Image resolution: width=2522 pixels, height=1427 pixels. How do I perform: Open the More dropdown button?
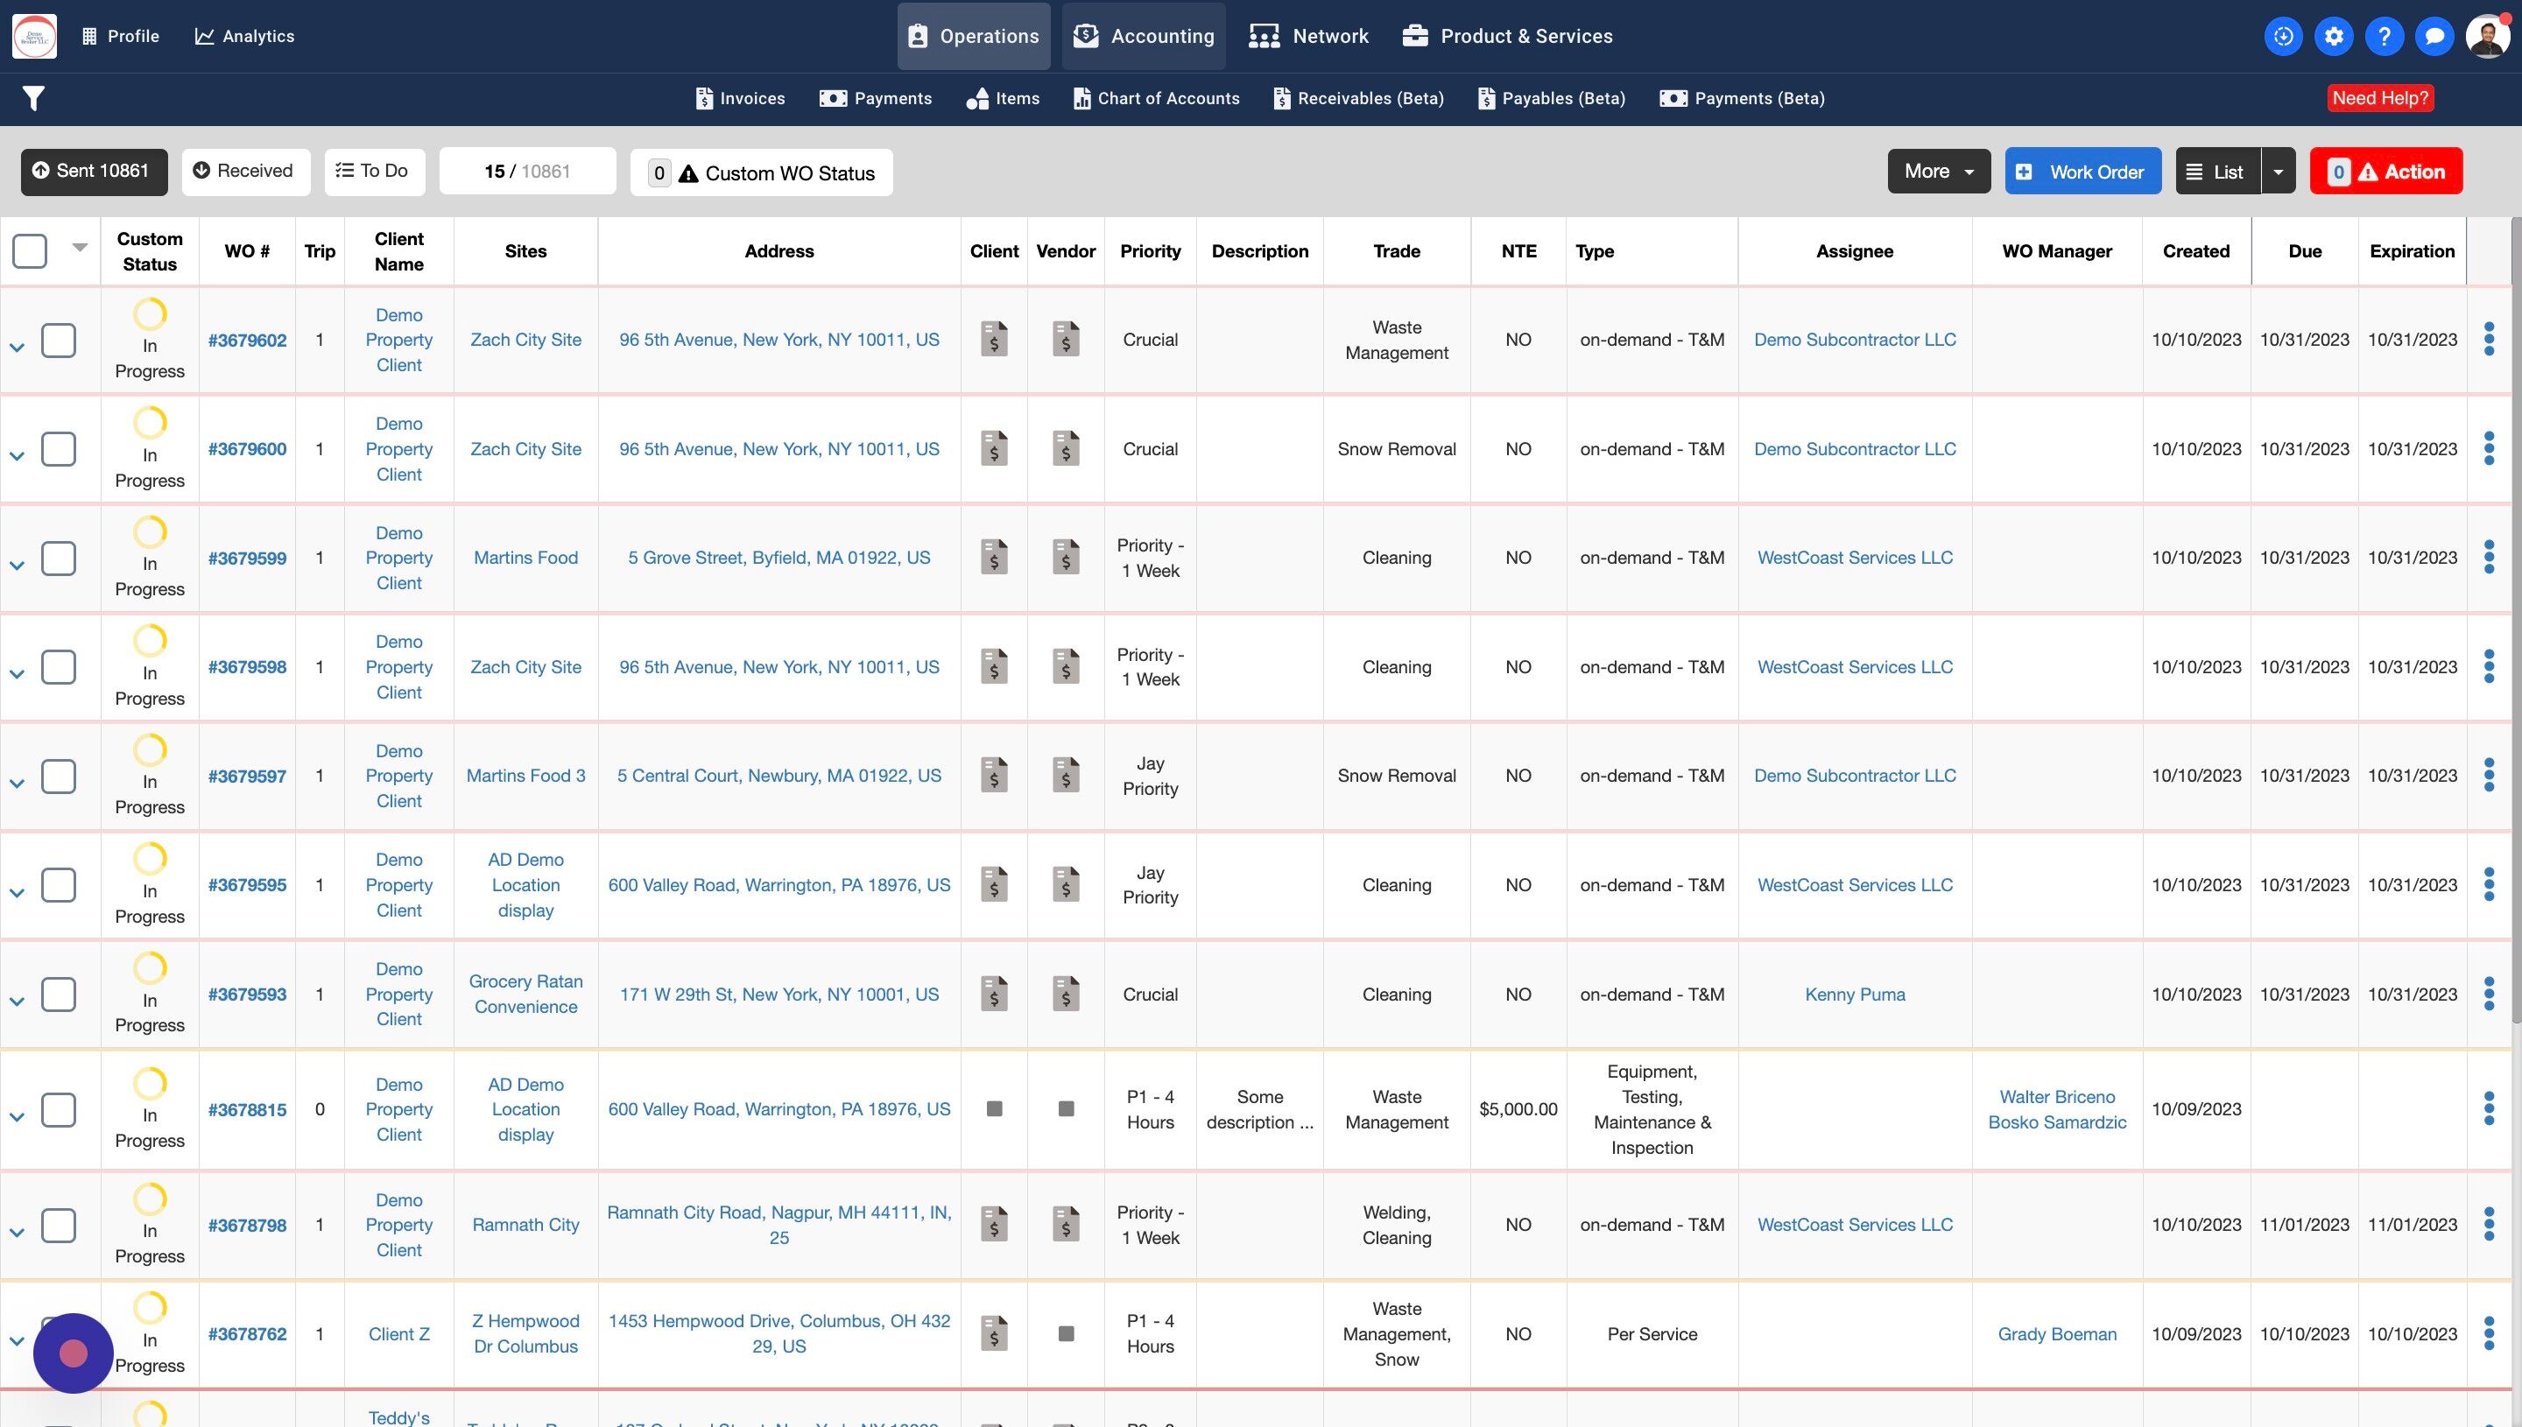[1938, 172]
